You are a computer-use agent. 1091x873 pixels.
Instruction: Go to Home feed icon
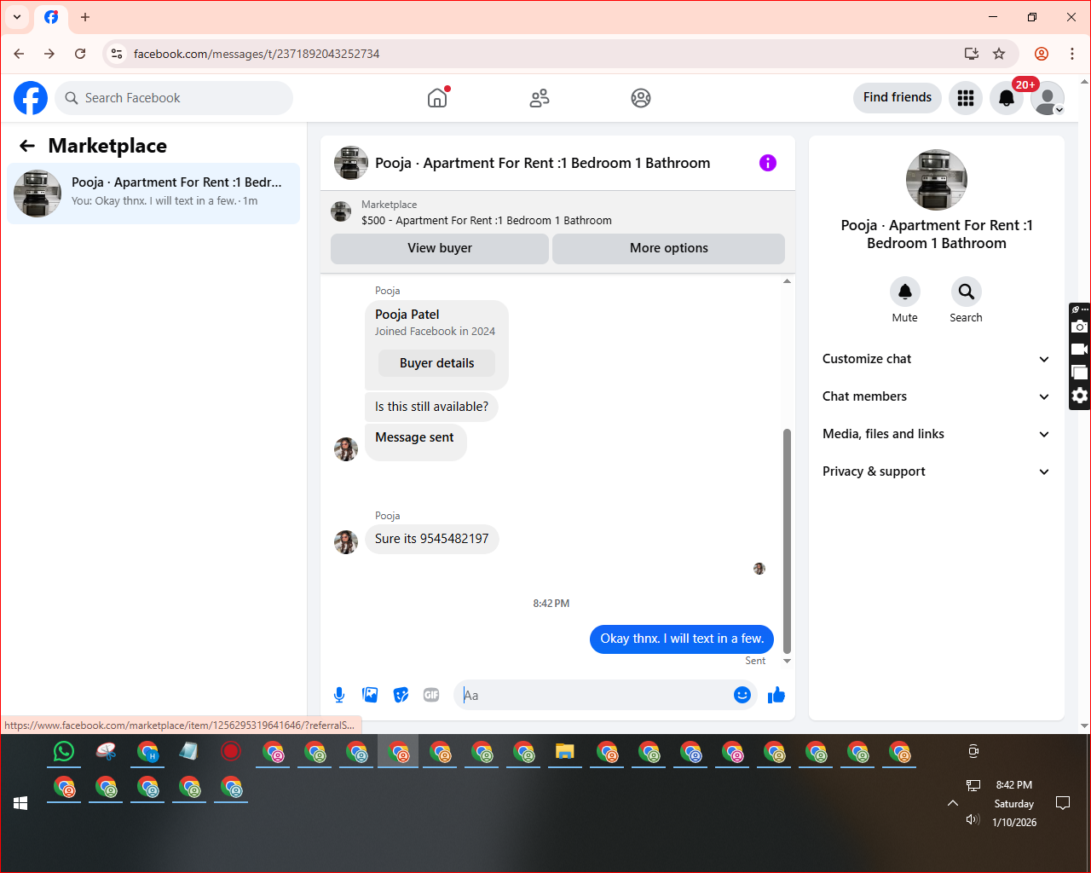[437, 98]
